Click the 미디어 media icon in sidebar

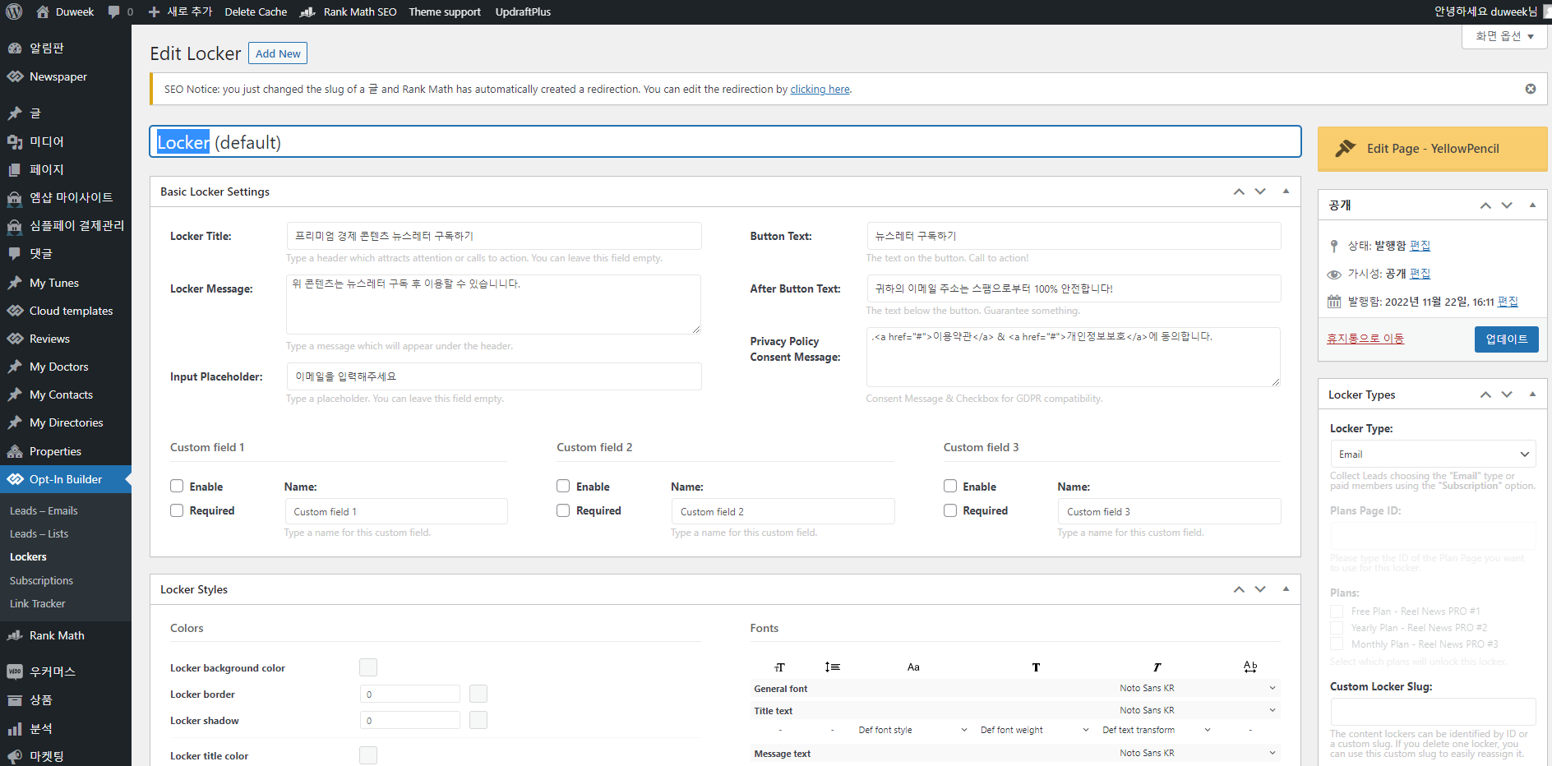point(15,141)
